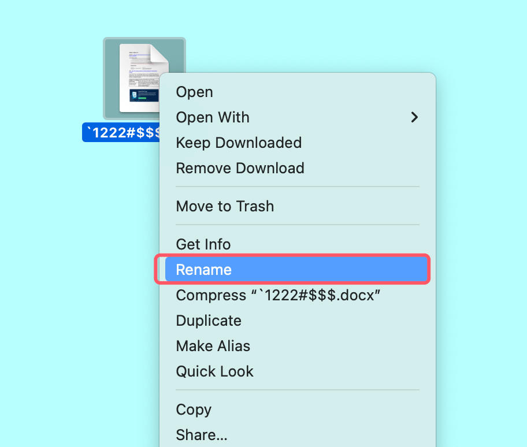This screenshot has width=527, height=447.
Task: Make an alias of the file
Action: point(213,346)
